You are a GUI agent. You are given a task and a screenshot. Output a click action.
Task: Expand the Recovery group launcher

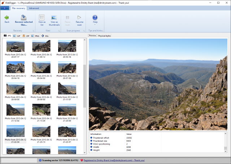click(x=34, y=31)
